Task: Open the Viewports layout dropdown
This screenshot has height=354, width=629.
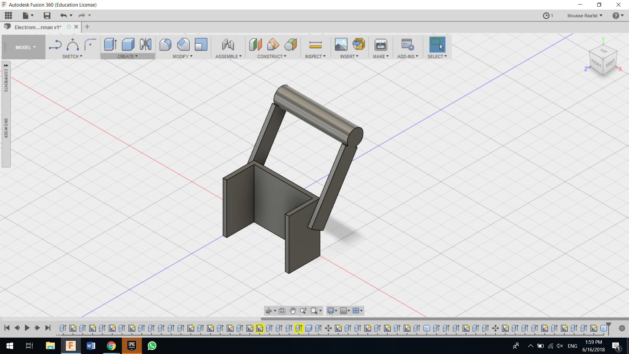Action: [358, 311]
